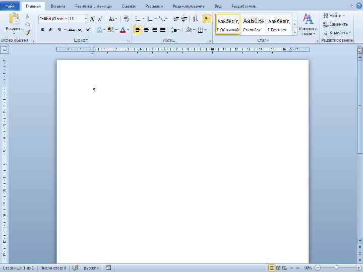Toggle Bold (Ж) formatting
363x272 pixels.
42,30
